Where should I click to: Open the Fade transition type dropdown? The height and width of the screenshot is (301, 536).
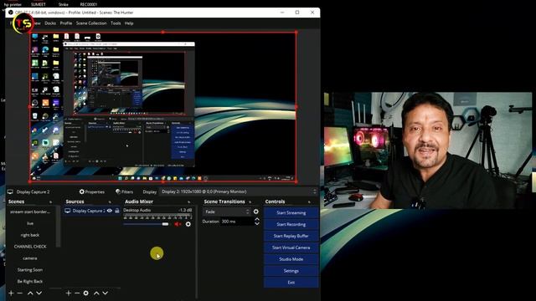[x=227, y=212]
